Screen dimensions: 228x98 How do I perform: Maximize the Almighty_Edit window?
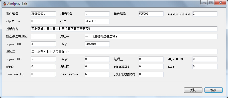(x=211, y=3)
